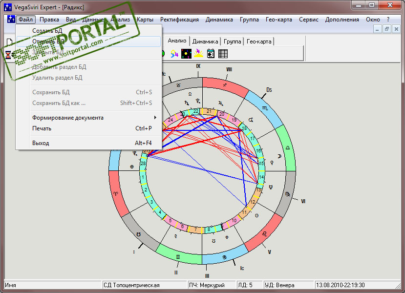The image size is (405, 293).
Task: Open the Файл menu
Action: (x=25, y=20)
